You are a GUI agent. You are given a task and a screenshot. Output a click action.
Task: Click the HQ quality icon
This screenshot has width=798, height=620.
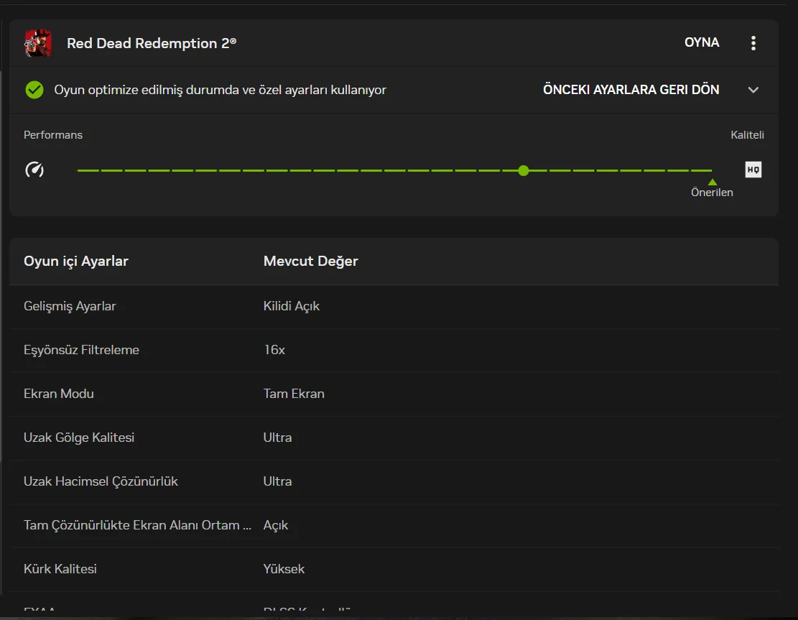click(753, 170)
